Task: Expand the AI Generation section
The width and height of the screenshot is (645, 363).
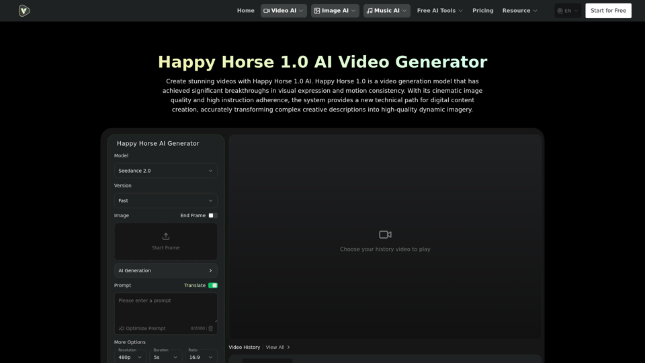Action: coord(165,271)
